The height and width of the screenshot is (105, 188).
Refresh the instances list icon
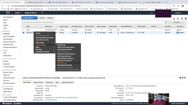(x=178, y=19)
